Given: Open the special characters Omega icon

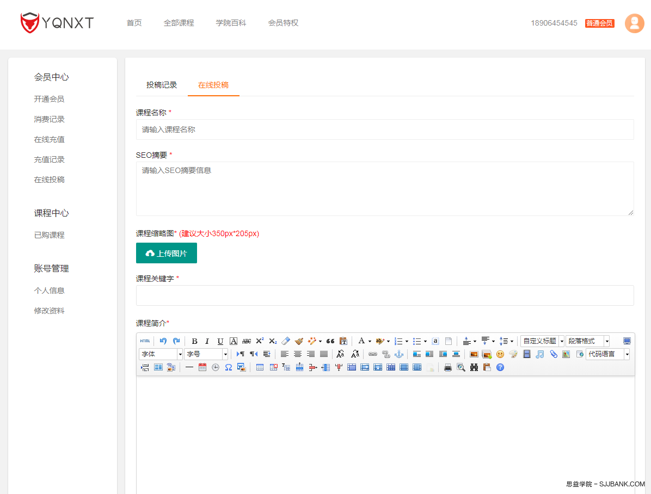Looking at the screenshot, I should click(x=229, y=367).
